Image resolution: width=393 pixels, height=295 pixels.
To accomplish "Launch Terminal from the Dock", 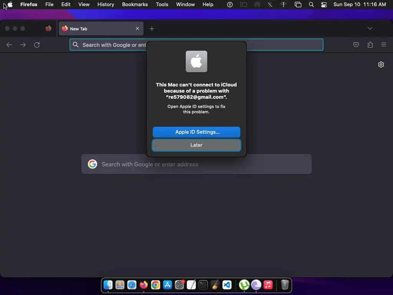I will (203, 285).
